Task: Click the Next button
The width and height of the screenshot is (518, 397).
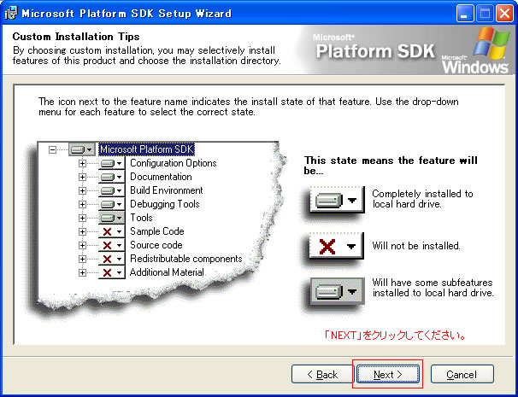Action: pyautogui.click(x=388, y=374)
